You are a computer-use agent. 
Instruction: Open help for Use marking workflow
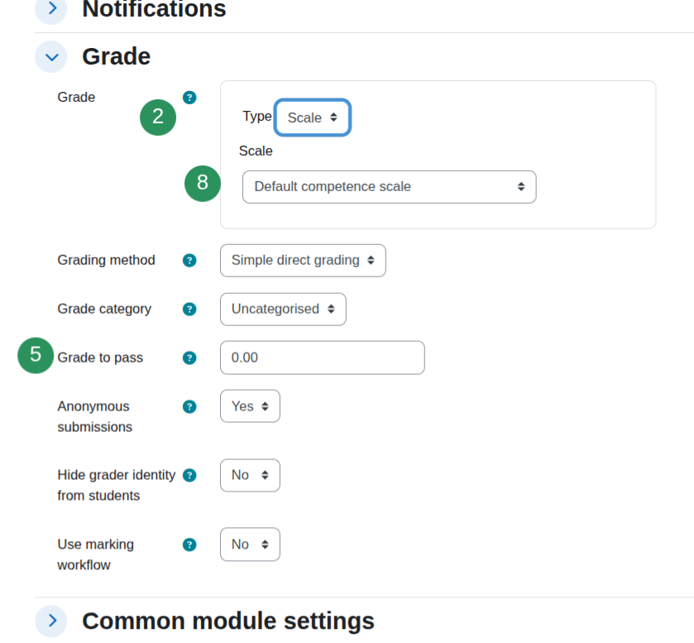pos(189,545)
